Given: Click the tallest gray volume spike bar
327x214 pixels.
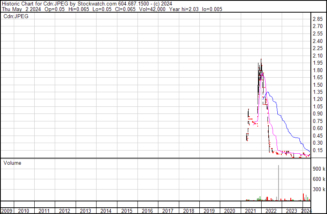Looking at the screenshot, I should click(279, 181).
